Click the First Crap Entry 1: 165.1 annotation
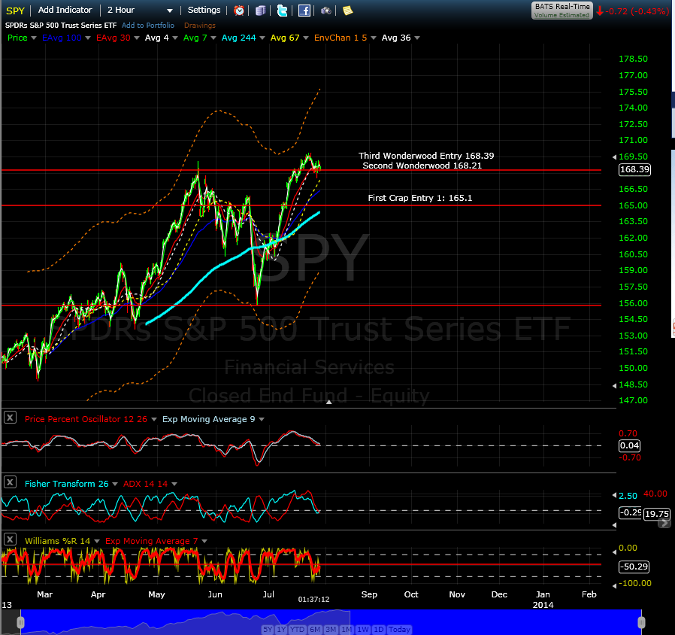This screenshot has height=635, width=675. [x=419, y=198]
